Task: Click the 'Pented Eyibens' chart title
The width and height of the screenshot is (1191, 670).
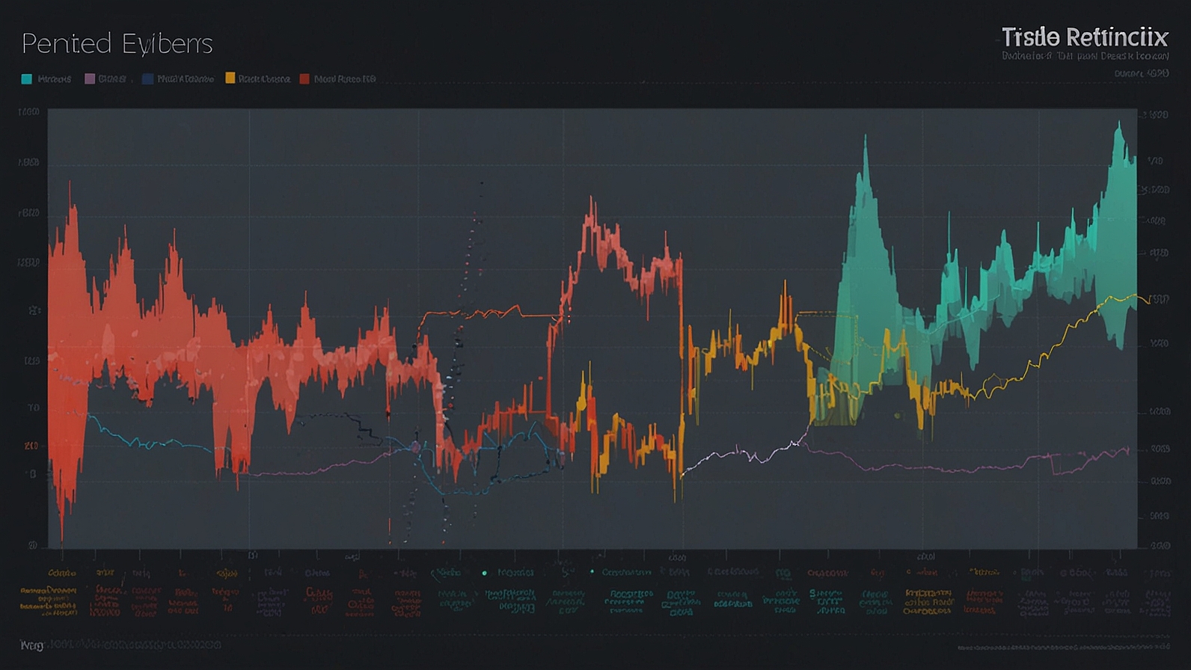Action: 117,43
